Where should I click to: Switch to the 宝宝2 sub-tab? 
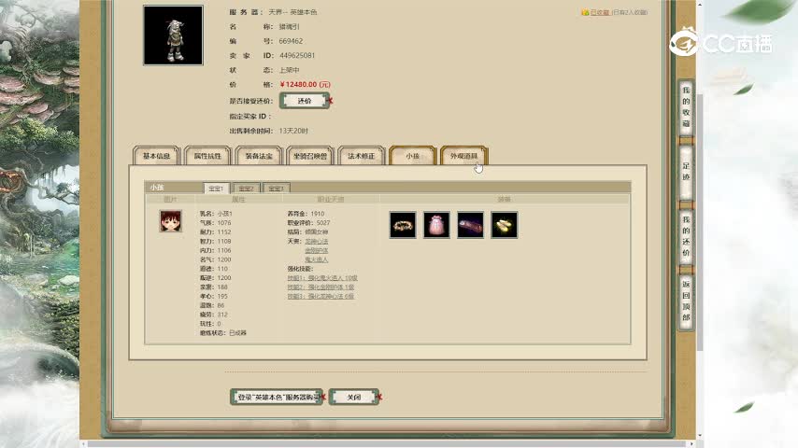247,189
